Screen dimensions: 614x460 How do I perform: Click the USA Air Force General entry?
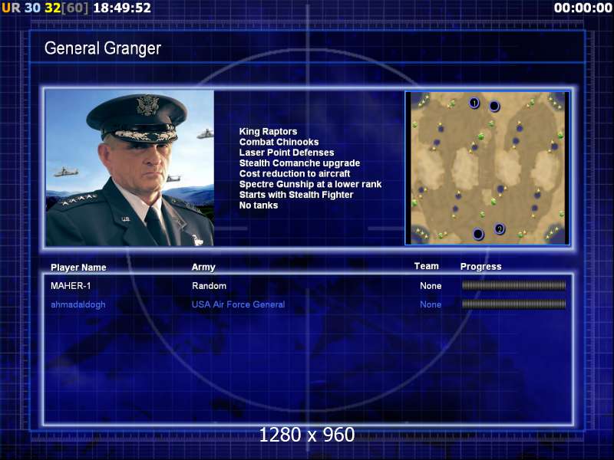point(238,304)
